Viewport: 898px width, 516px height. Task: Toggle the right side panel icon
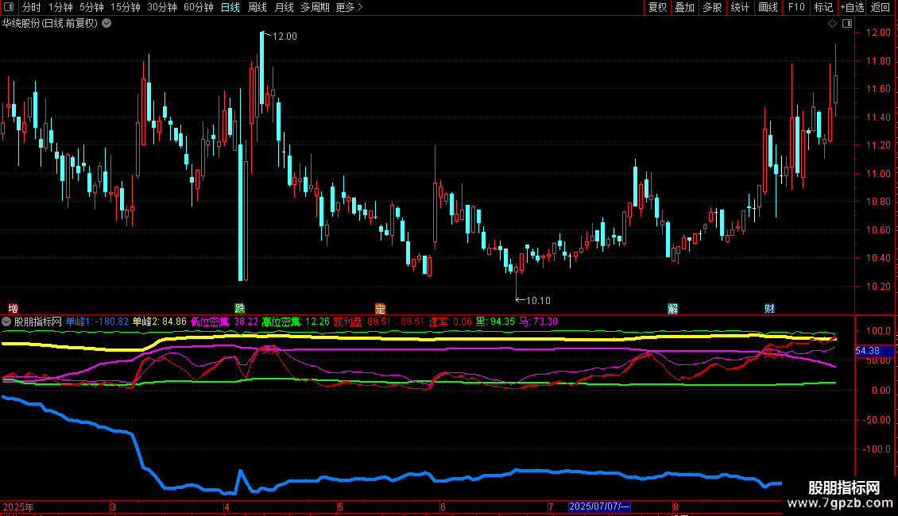click(x=846, y=24)
